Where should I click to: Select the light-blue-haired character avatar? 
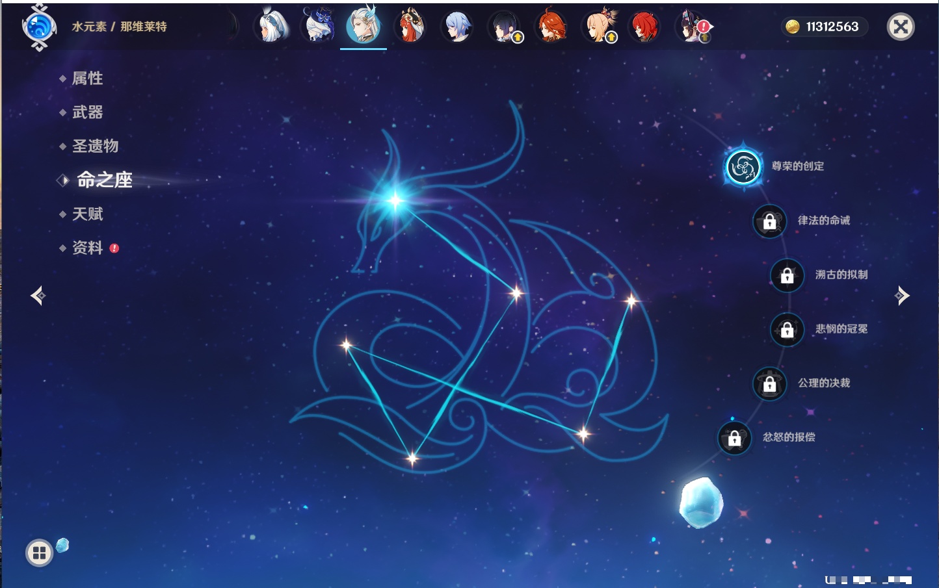pyautogui.click(x=457, y=27)
